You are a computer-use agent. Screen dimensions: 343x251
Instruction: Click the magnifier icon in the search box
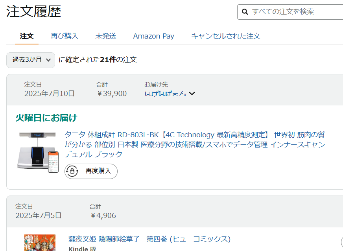pyautogui.click(x=245, y=12)
